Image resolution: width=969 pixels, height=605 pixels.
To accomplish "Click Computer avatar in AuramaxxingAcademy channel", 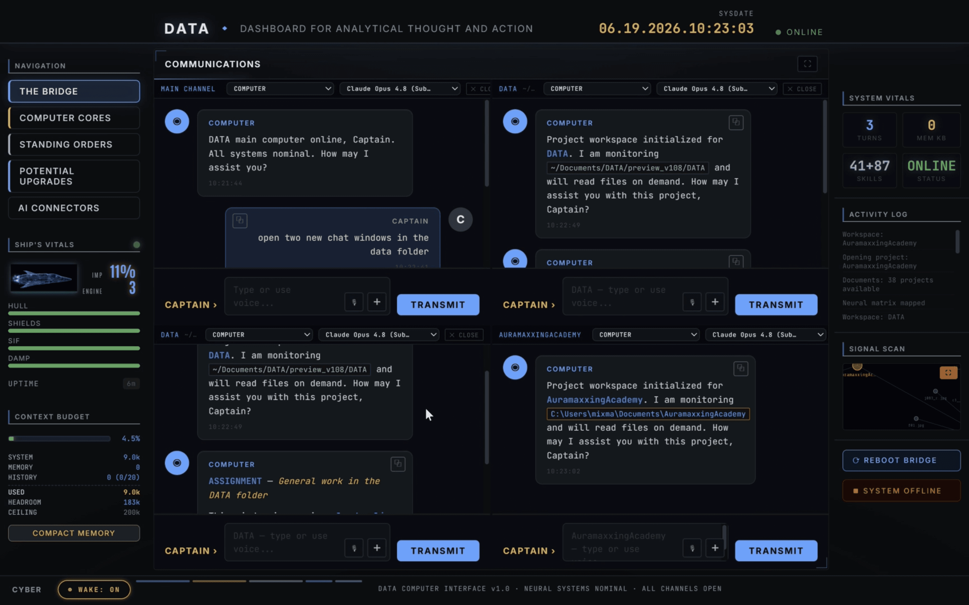I will tap(515, 367).
